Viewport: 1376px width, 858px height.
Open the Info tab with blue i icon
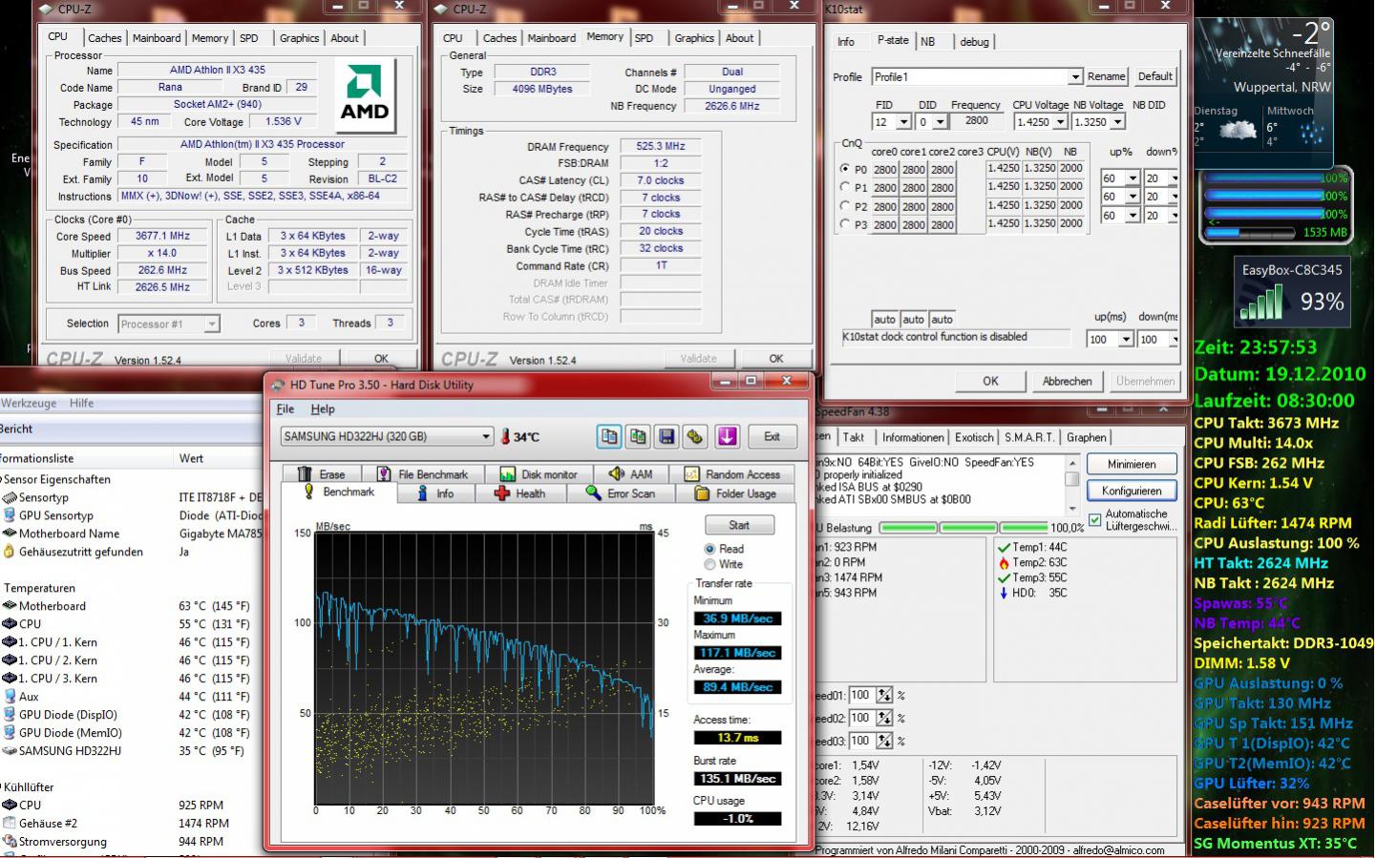(435, 493)
